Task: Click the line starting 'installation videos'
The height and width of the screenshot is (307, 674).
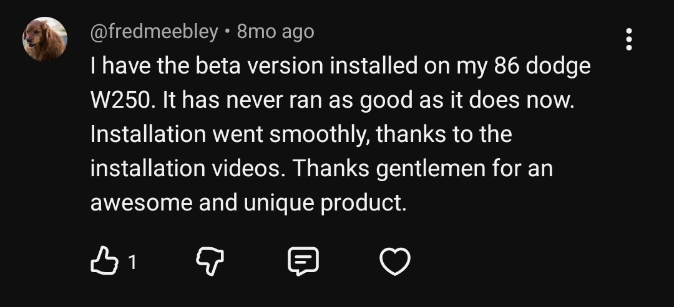Action: [321, 169]
